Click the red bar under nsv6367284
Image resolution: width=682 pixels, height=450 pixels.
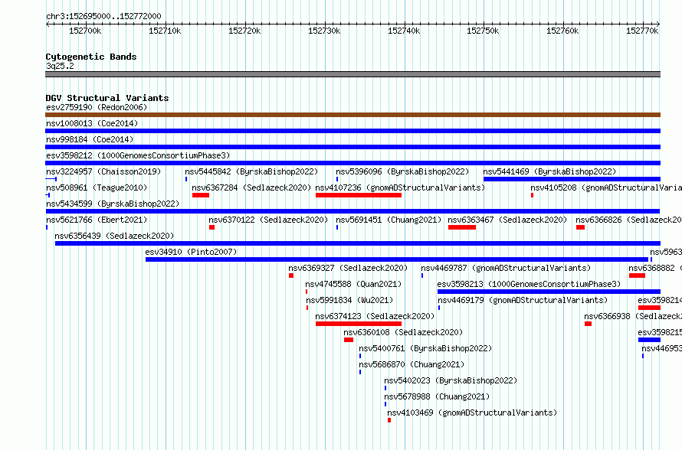tap(201, 195)
